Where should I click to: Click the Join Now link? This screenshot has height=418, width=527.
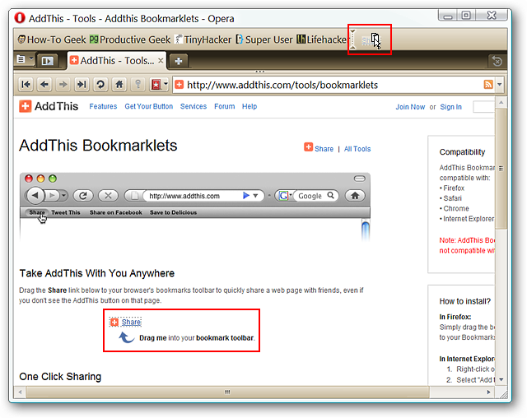[410, 107]
